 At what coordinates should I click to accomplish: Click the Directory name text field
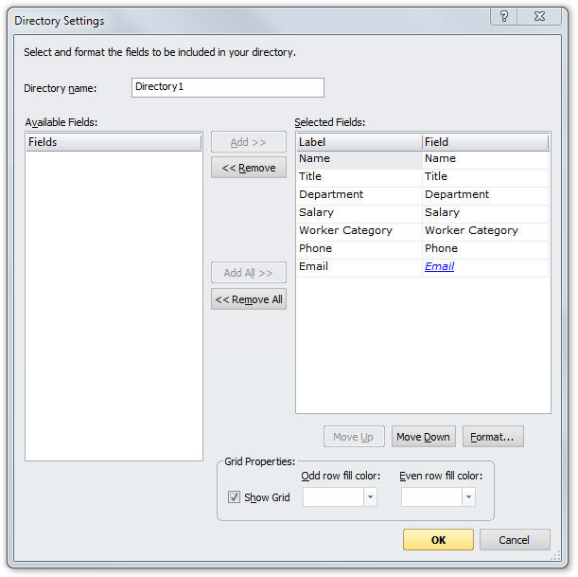pos(227,87)
